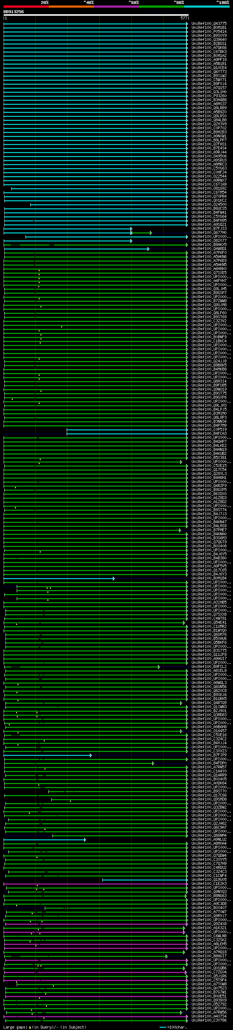
Task: Click the orange ~40% identity legend segment
Action: (71, 7)
